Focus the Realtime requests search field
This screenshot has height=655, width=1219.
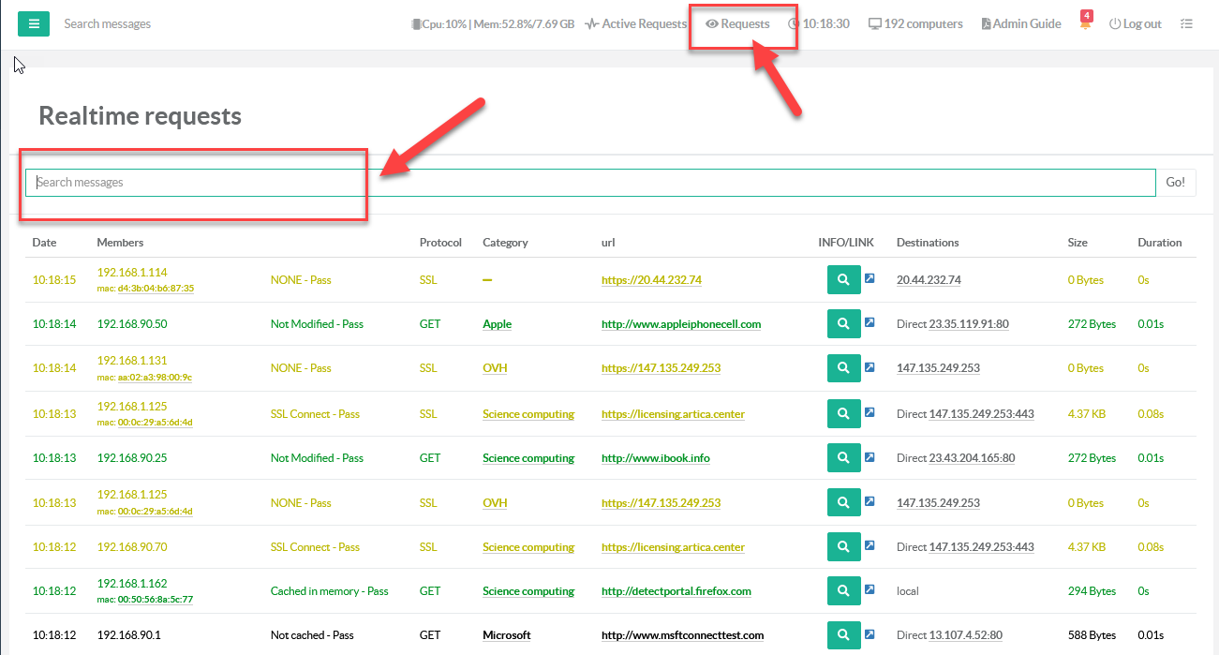coord(590,183)
